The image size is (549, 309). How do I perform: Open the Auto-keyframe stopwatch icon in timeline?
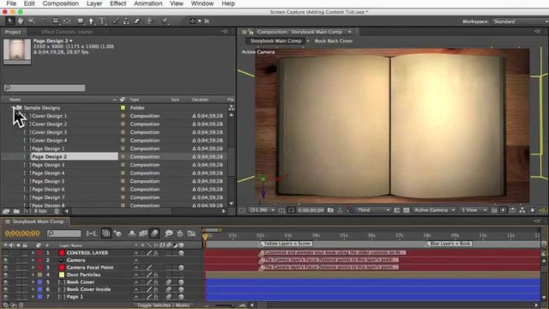click(x=180, y=234)
